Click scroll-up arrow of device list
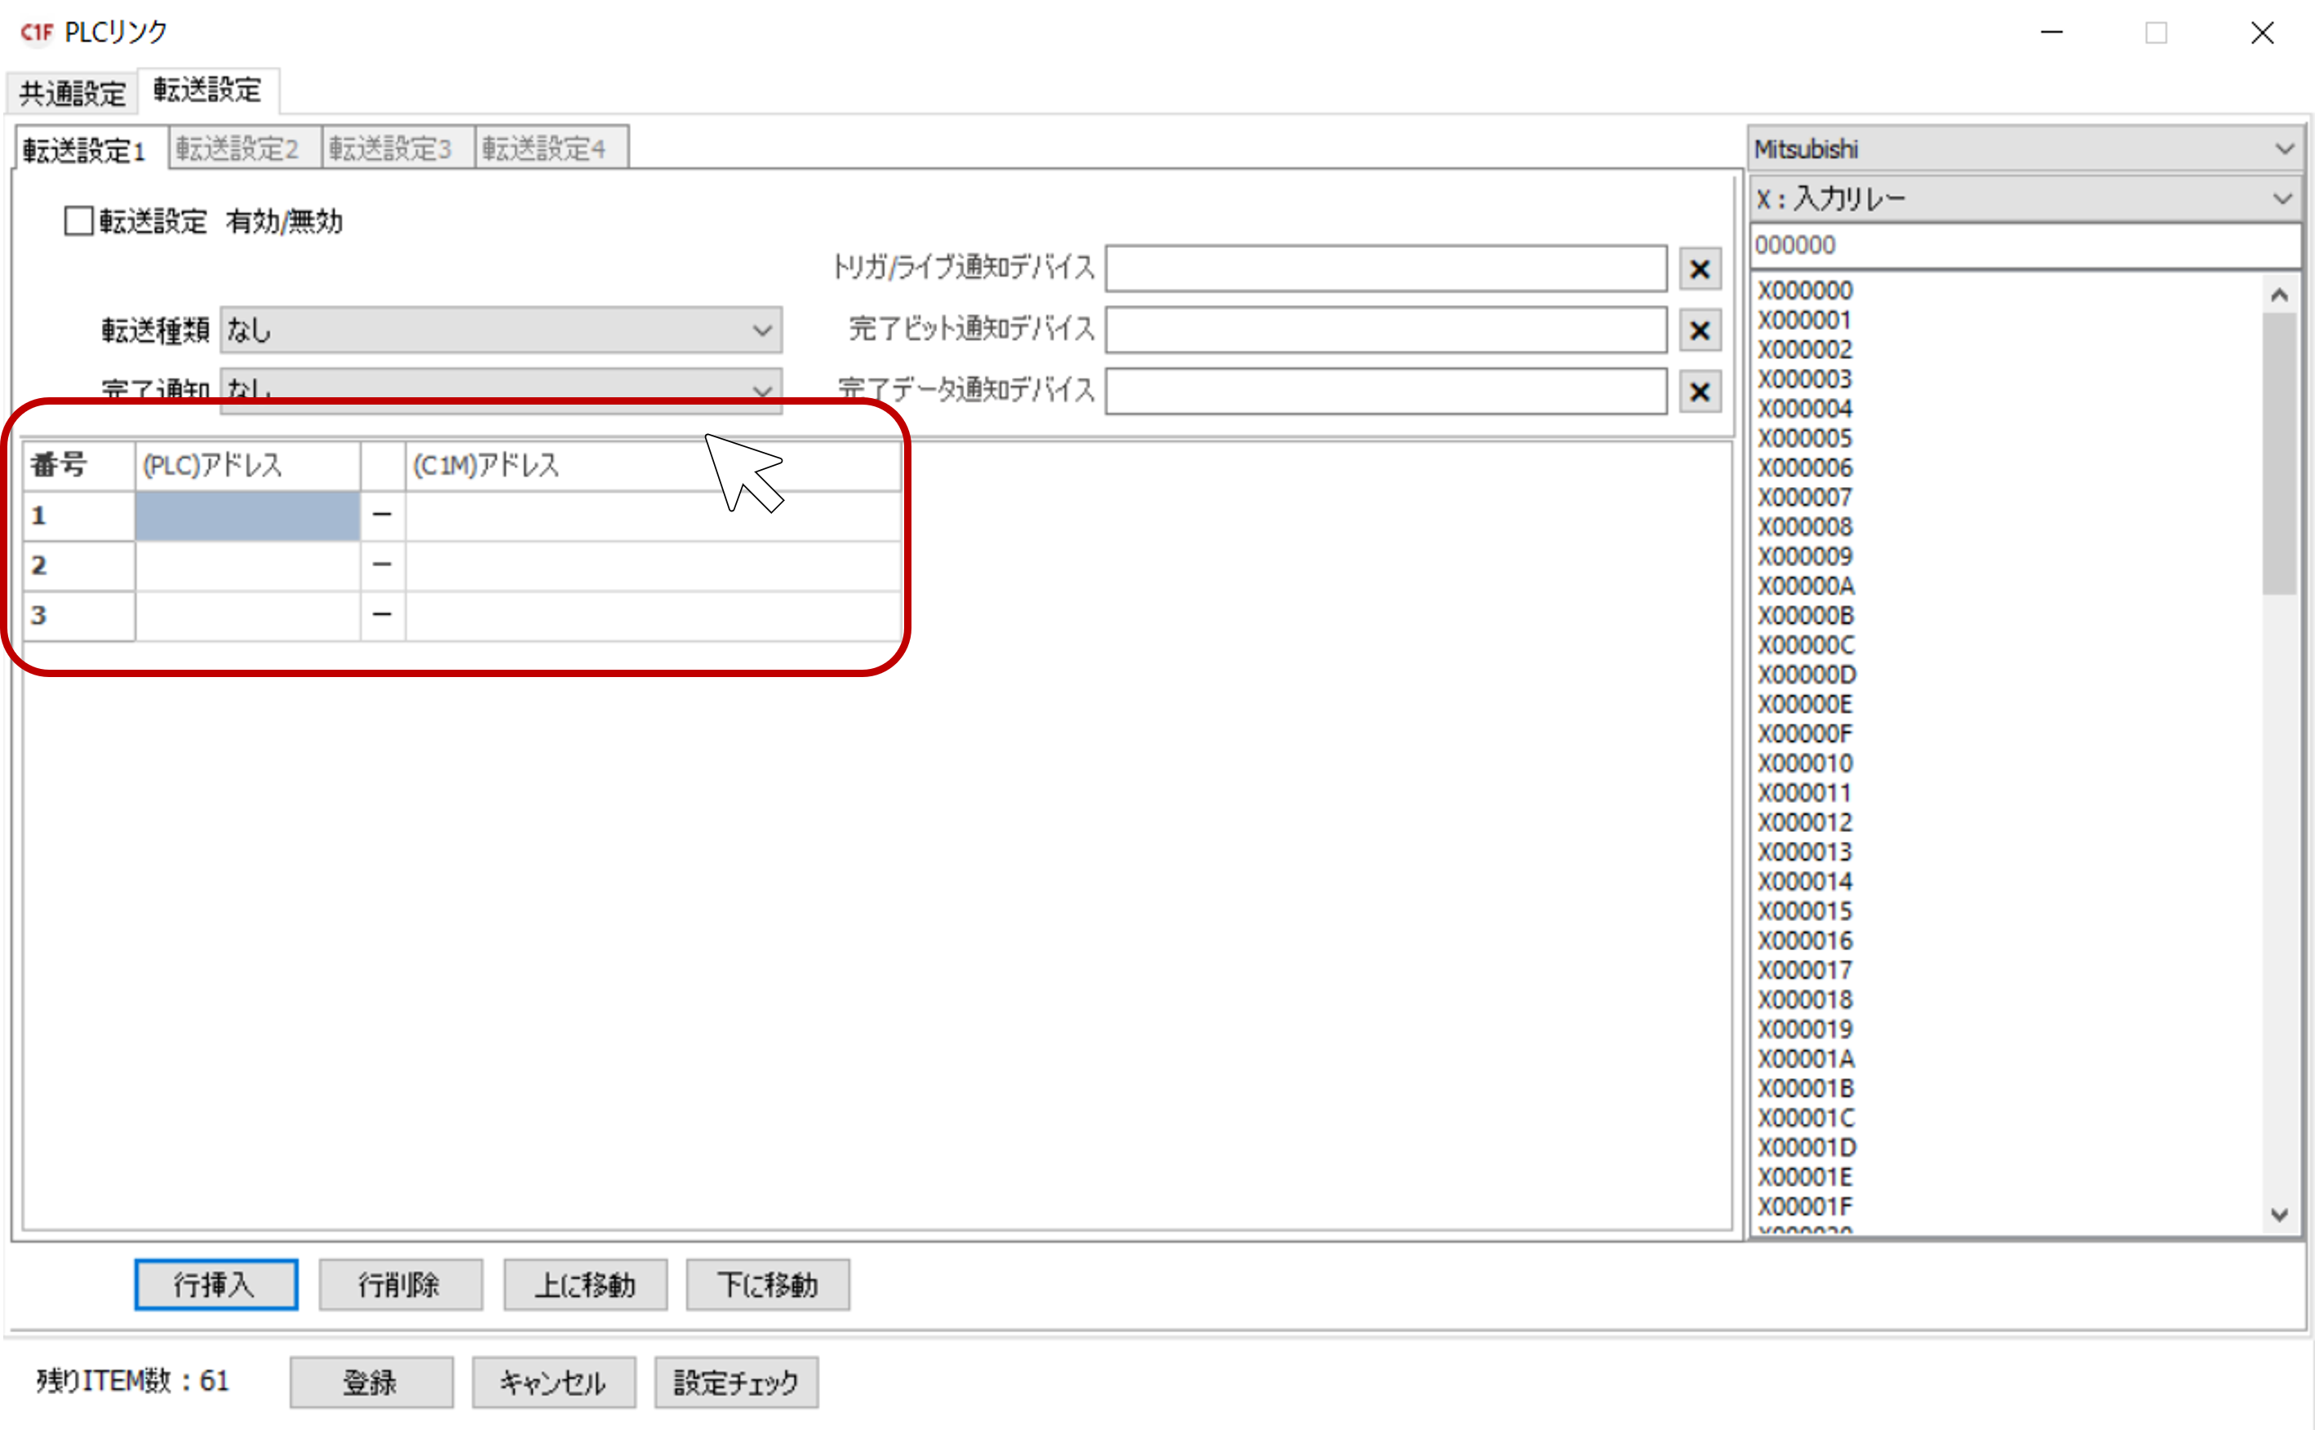The image size is (2315, 1430). [2279, 295]
